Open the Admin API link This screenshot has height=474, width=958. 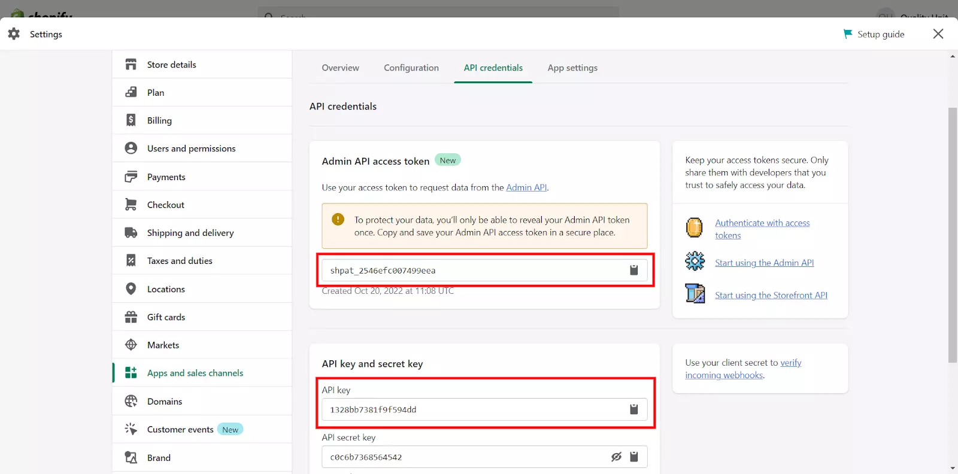coord(526,188)
